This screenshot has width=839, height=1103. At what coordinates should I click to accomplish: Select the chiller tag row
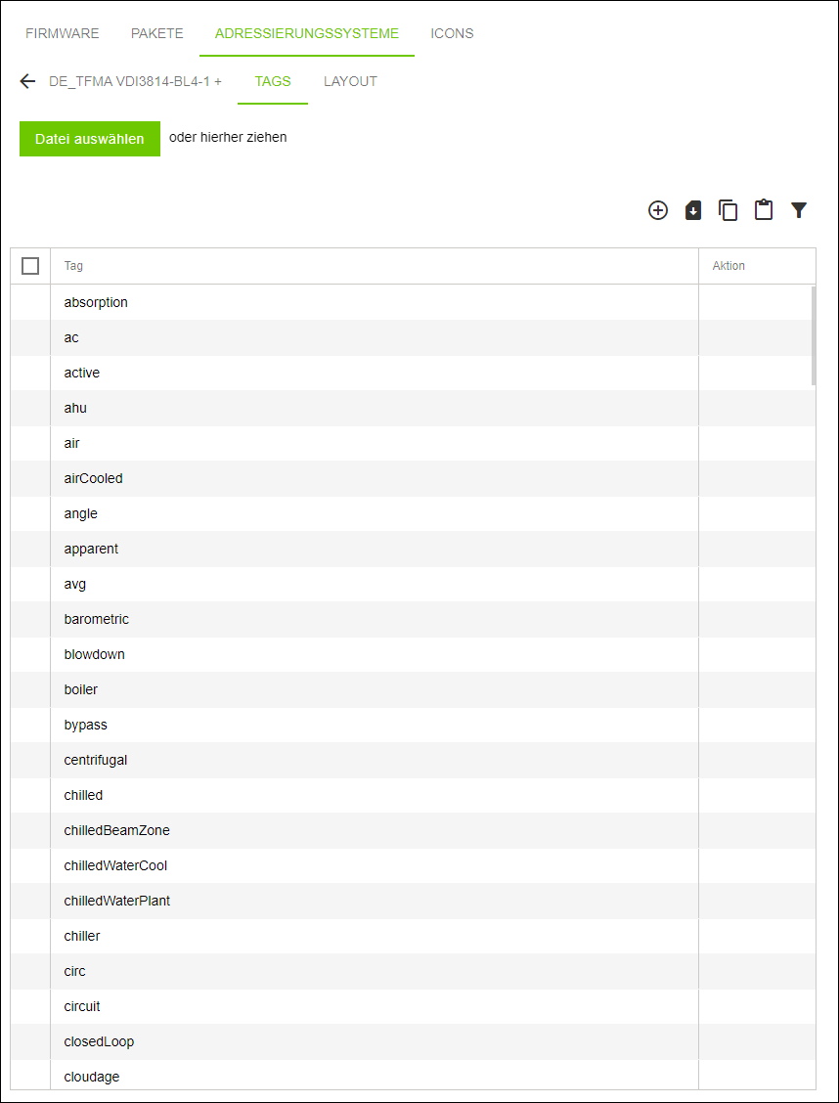tap(413, 936)
